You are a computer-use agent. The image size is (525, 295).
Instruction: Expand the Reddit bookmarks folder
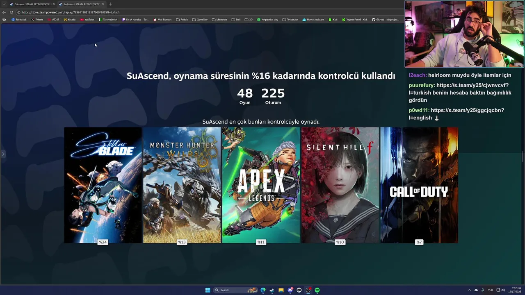click(182, 20)
